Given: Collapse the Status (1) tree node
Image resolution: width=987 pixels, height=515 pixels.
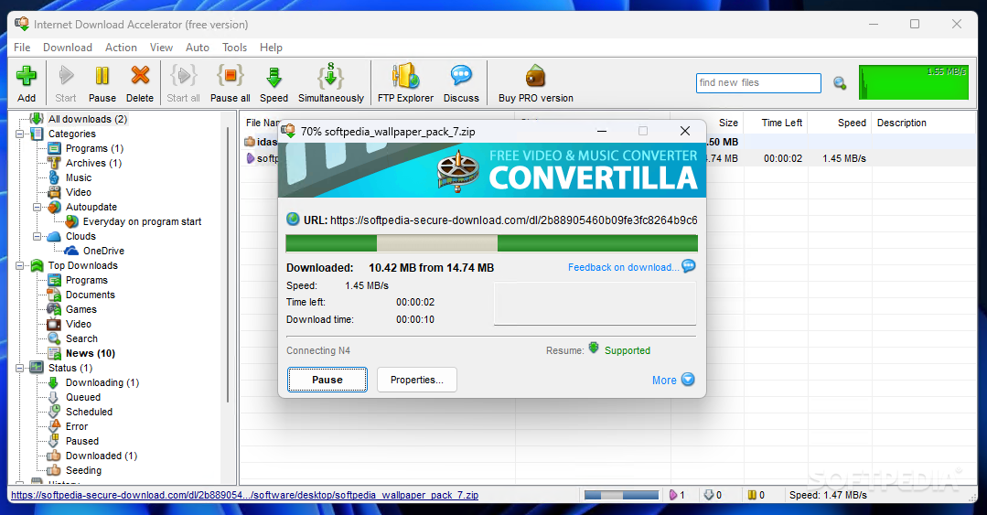Looking at the screenshot, I should tap(19, 369).
